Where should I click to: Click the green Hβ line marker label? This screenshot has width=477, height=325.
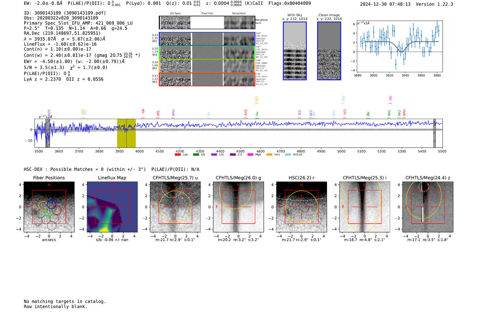coord(368,114)
